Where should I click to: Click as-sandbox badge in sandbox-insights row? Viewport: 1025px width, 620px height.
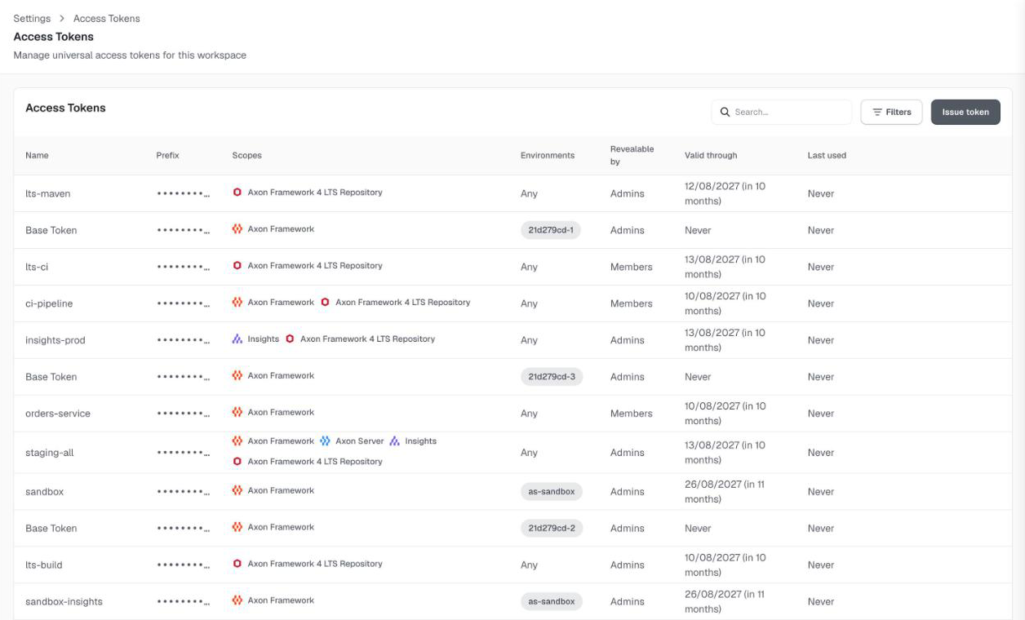551,601
